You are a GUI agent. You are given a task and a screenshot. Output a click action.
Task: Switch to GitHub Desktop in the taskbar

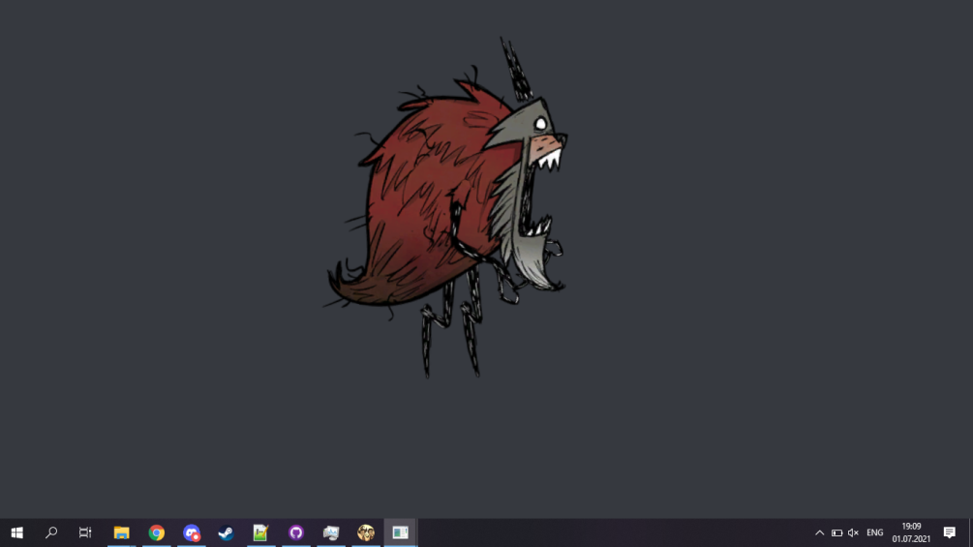click(x=296, y=532)
